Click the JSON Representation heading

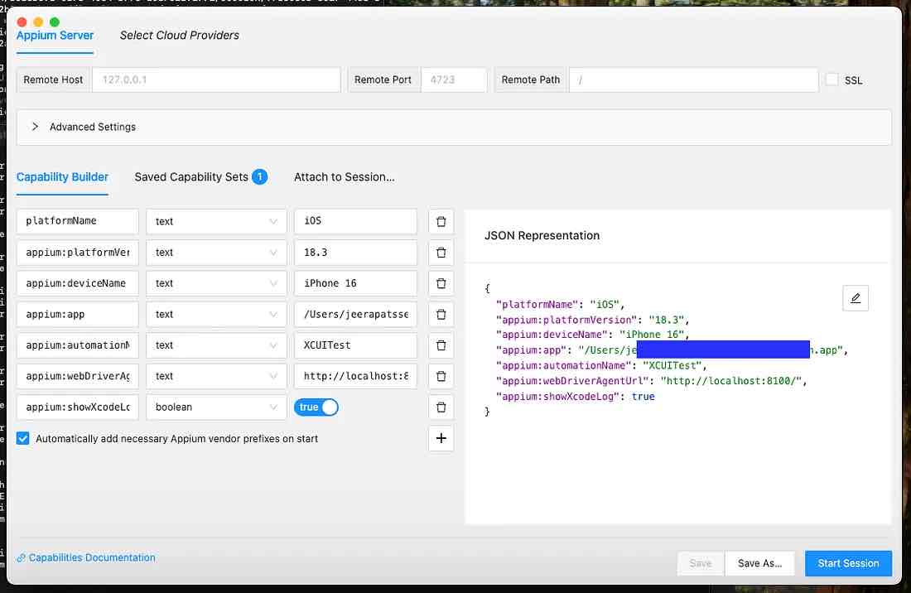tap(542, 236)
